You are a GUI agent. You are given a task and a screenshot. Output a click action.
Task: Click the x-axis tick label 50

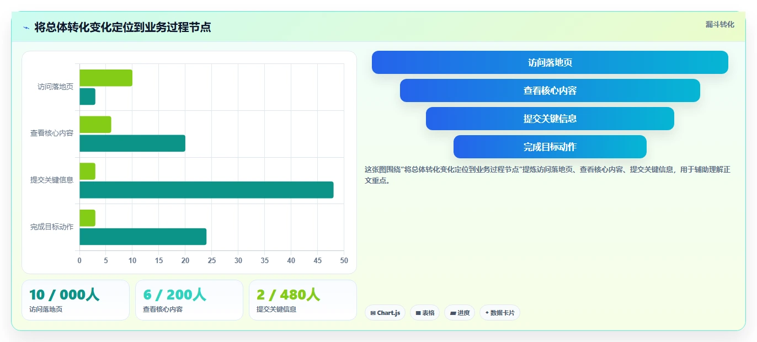[344, 260]
